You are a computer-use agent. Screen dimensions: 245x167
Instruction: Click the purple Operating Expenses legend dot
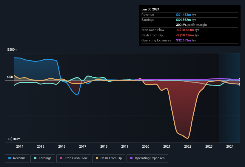pos(131,158)
